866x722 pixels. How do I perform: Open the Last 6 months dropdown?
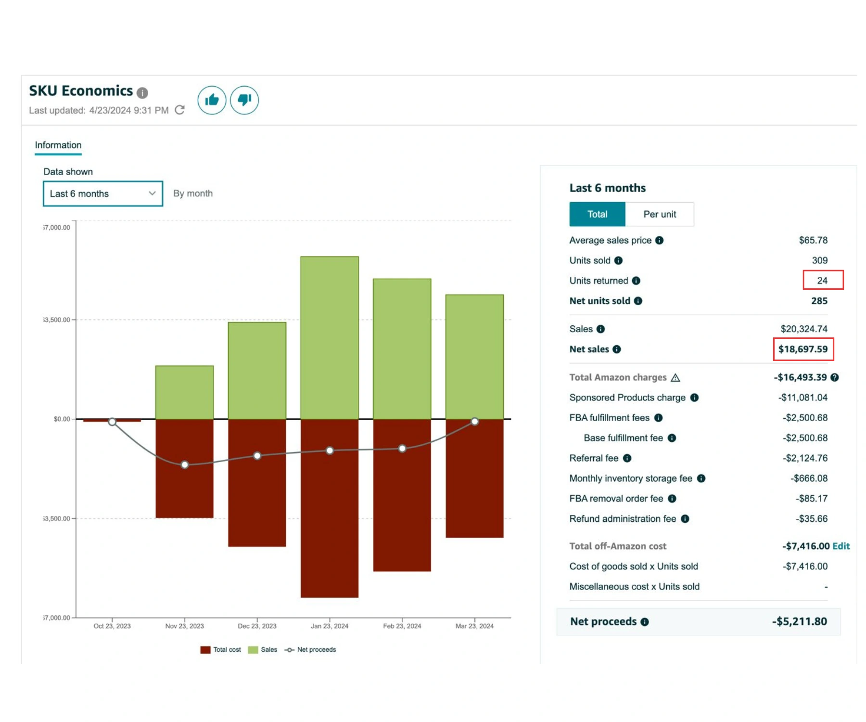point(103,193)
